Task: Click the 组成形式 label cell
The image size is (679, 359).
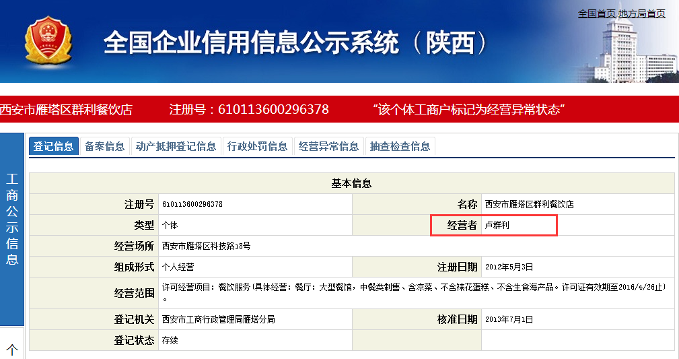Action: click(94, 267)
